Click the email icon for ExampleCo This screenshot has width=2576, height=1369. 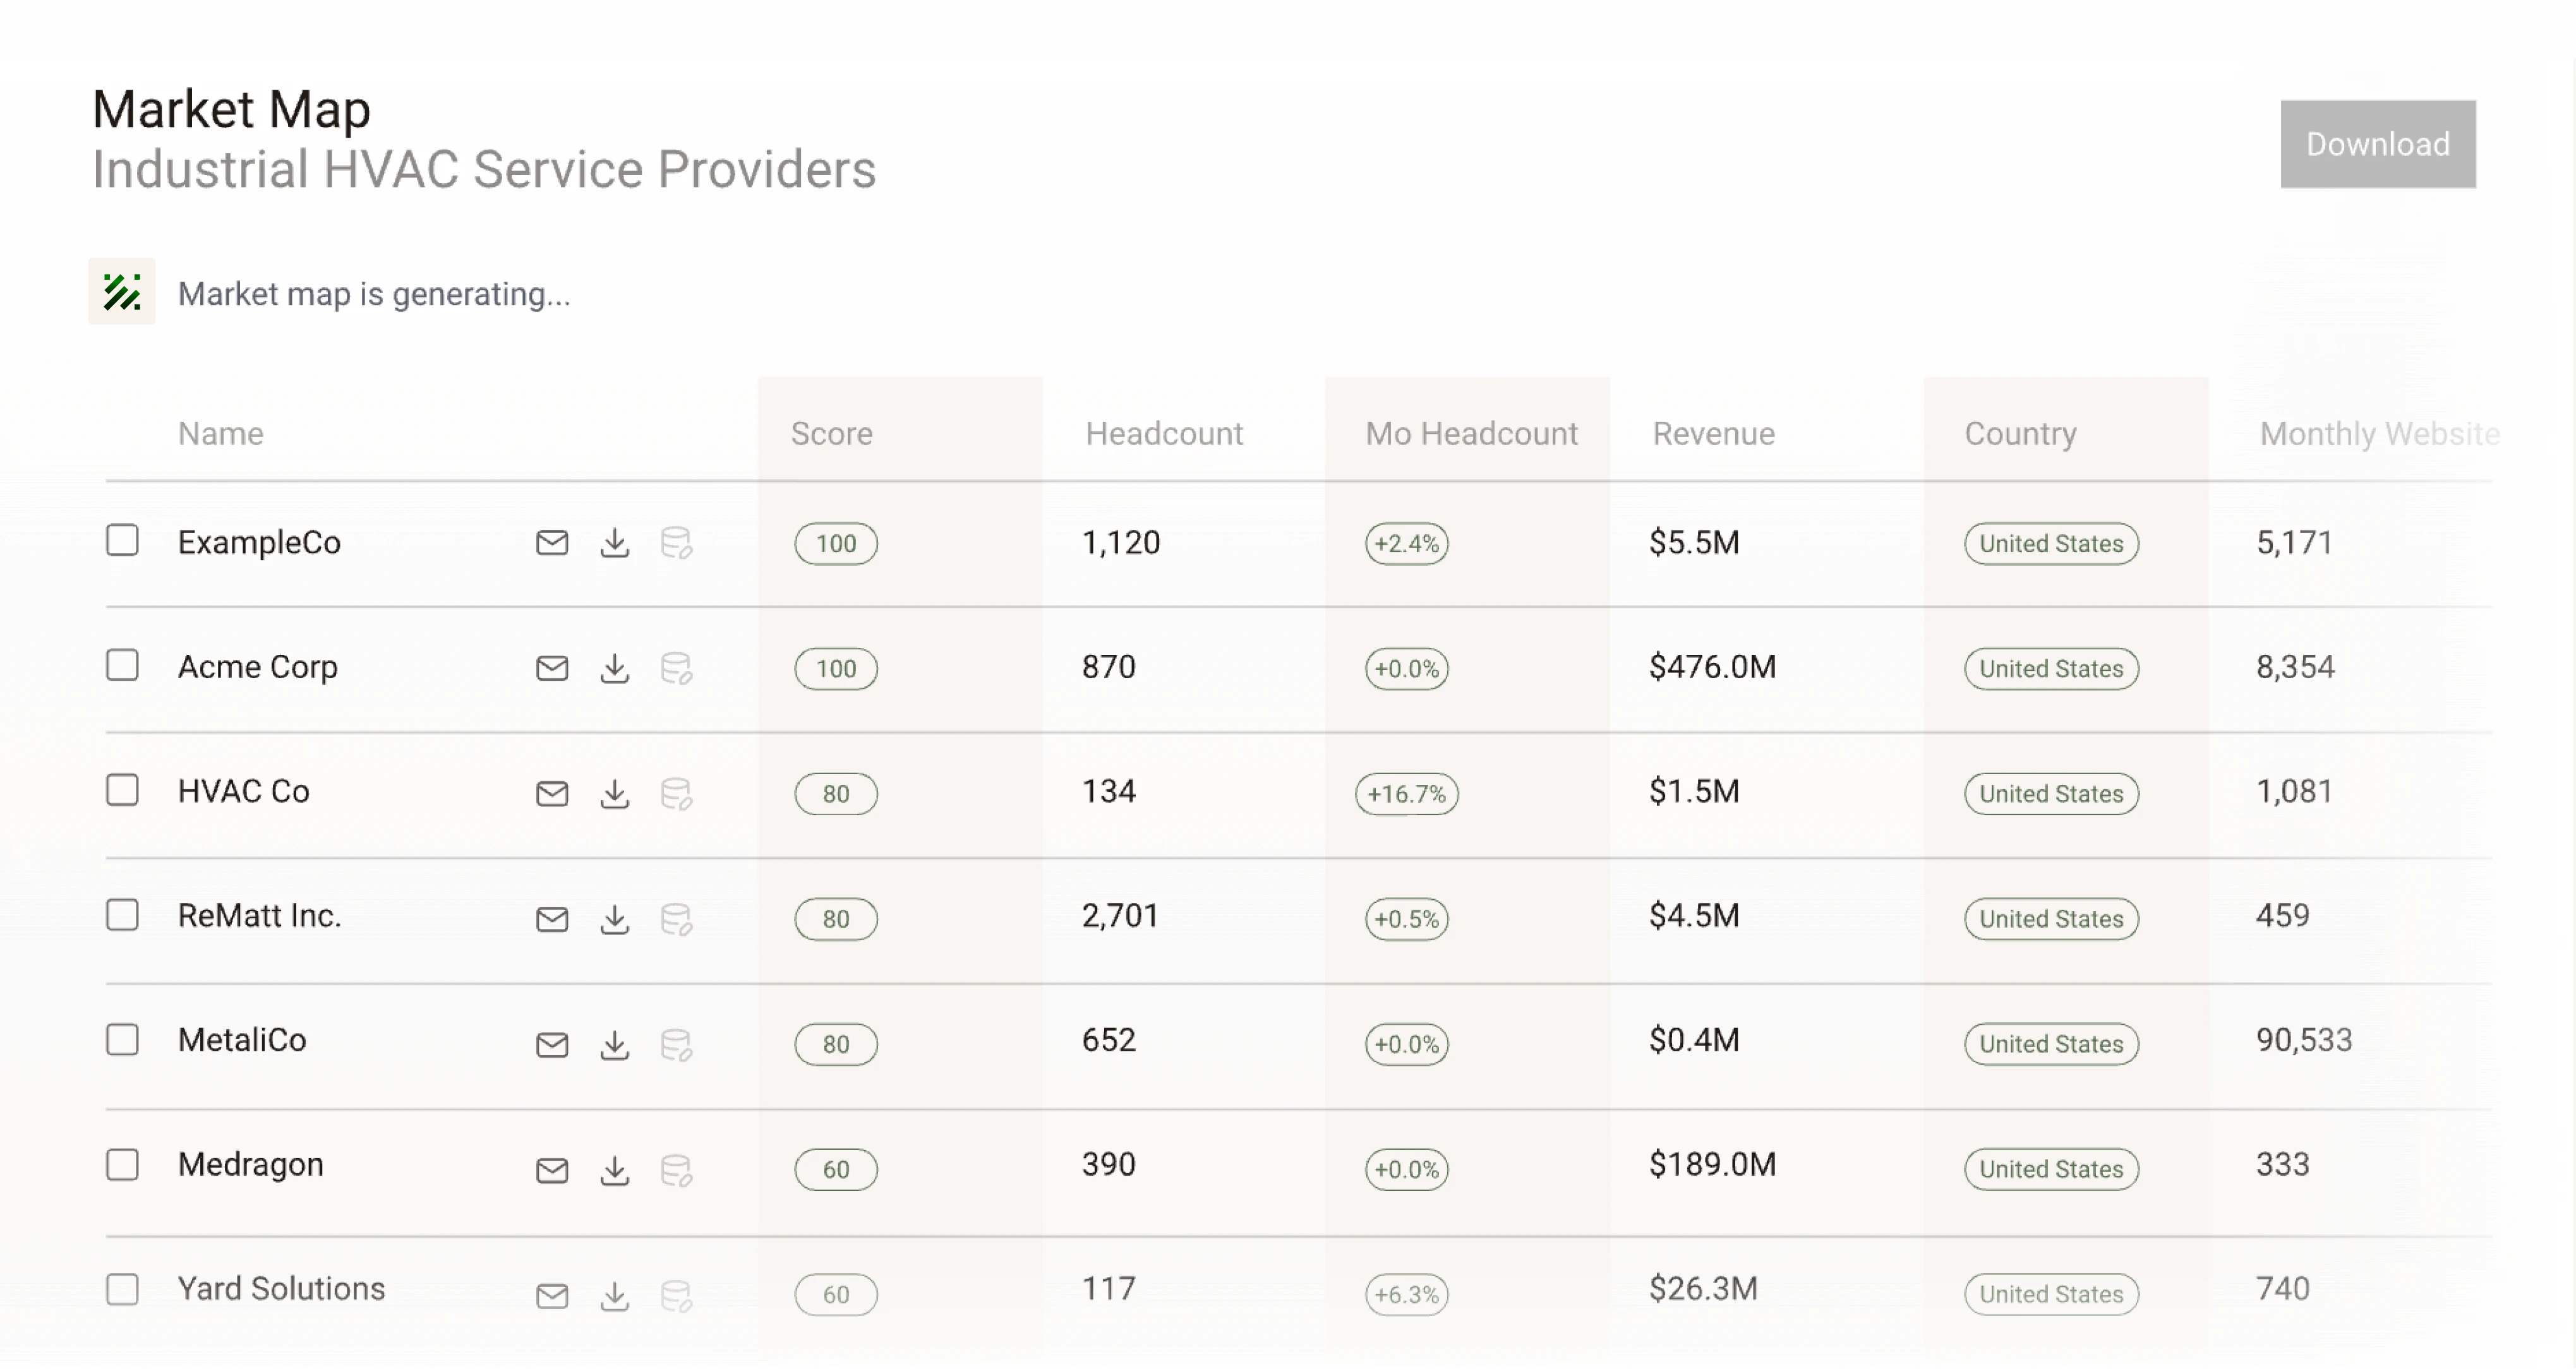(552, 543)
